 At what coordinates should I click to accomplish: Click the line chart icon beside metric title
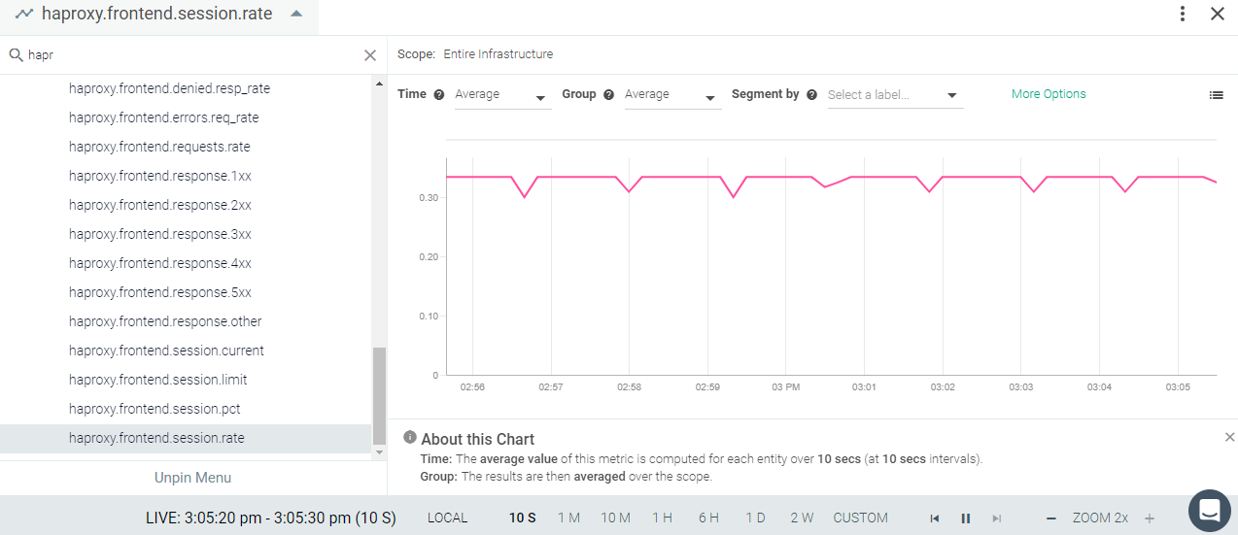click(24, 14)
